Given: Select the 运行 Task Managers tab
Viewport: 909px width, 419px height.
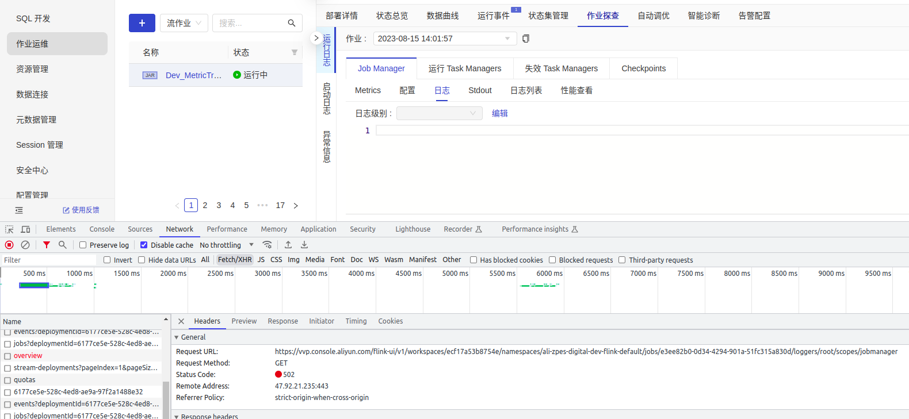Looking at the screenshot, I should [465, 68].
